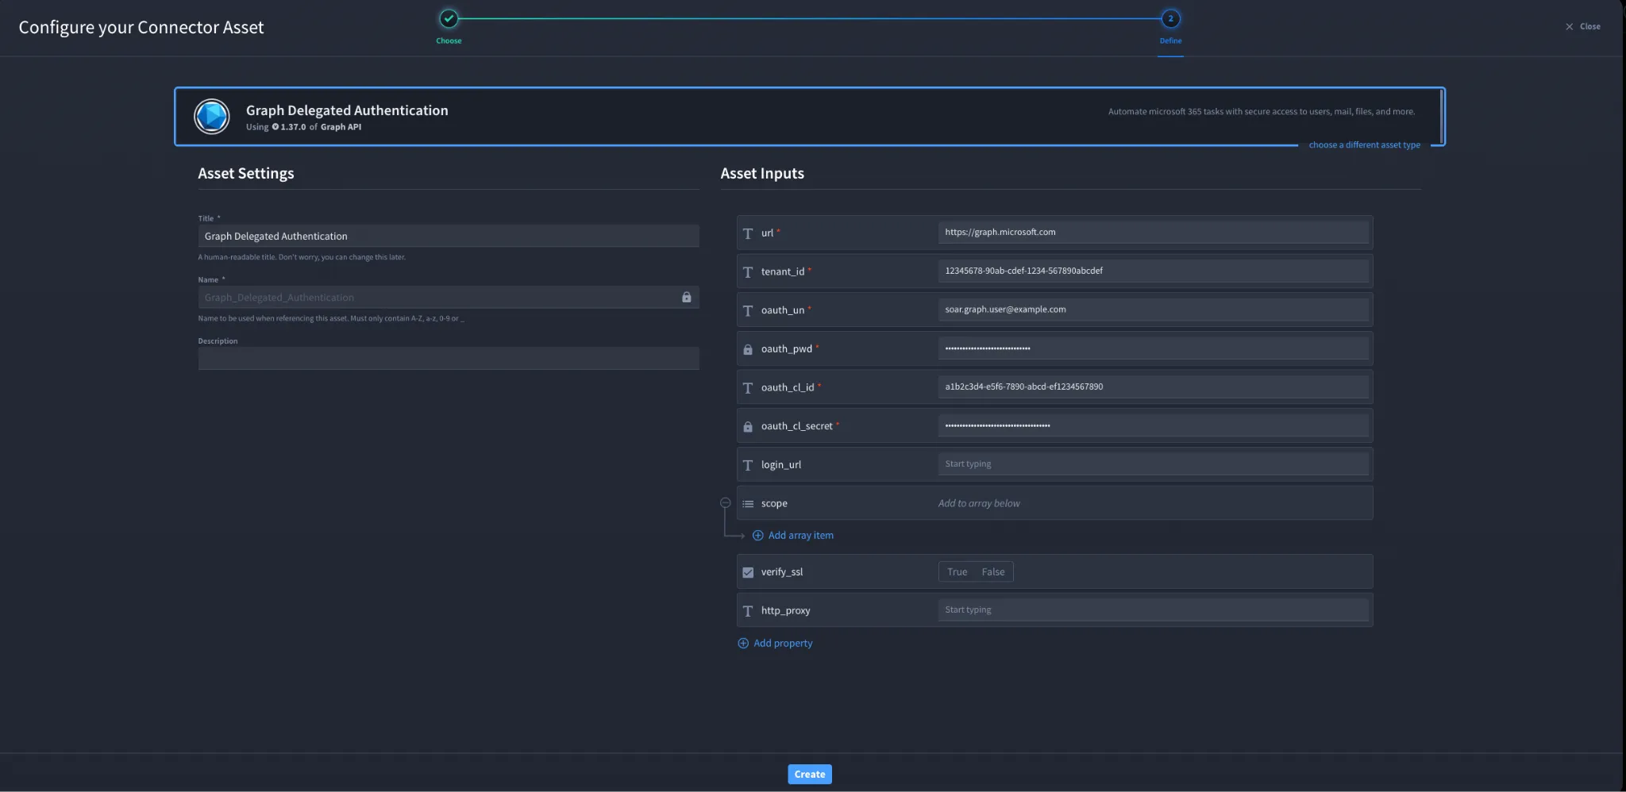Click the text type icon beside oauth_un
The height and width of the screenshot is (792, 1626).
748,311
